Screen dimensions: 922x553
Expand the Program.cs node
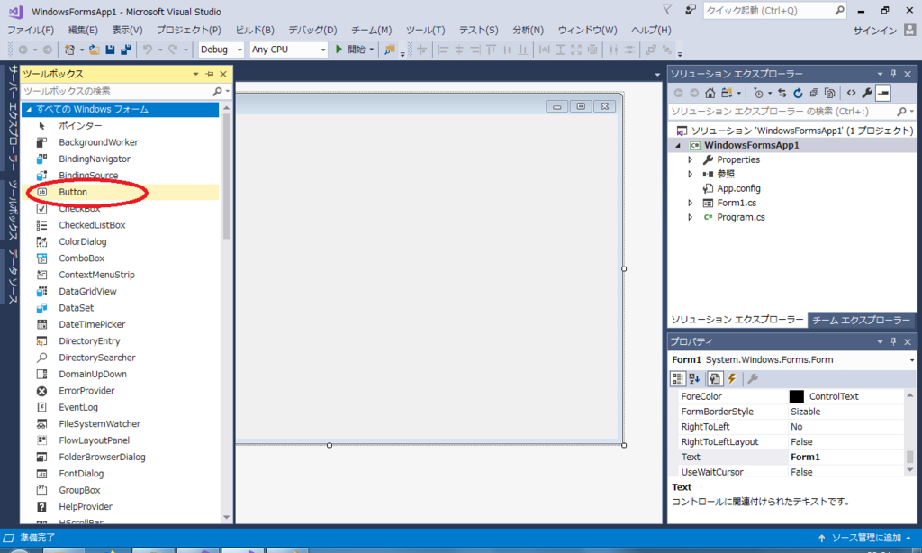tap(691, 217)
